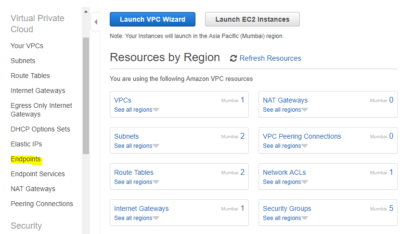Open Security Groups resource card link
The height and width of the screenshot is (234, 400).
point(287,208)
